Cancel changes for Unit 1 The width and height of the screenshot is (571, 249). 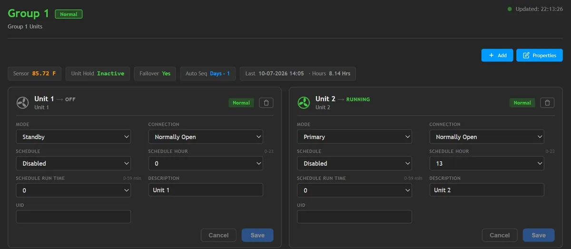point(219,235)
